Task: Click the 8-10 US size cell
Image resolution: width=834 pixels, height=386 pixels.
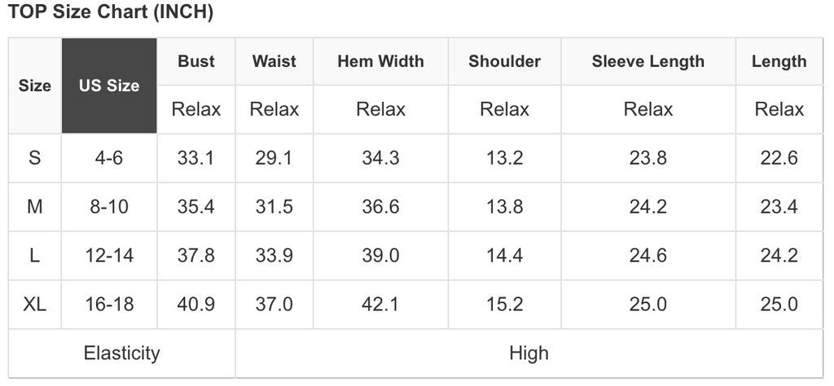Action: click(109, 207)
